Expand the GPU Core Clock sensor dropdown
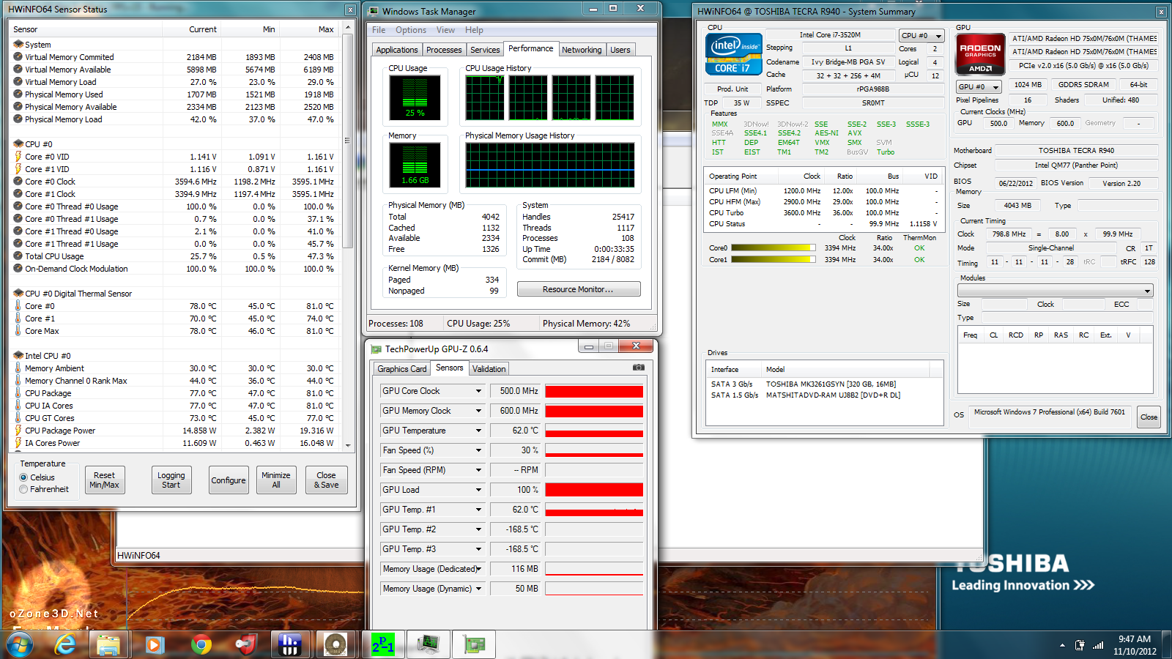This screenshot has height=659, width=1172. [478, 391]
